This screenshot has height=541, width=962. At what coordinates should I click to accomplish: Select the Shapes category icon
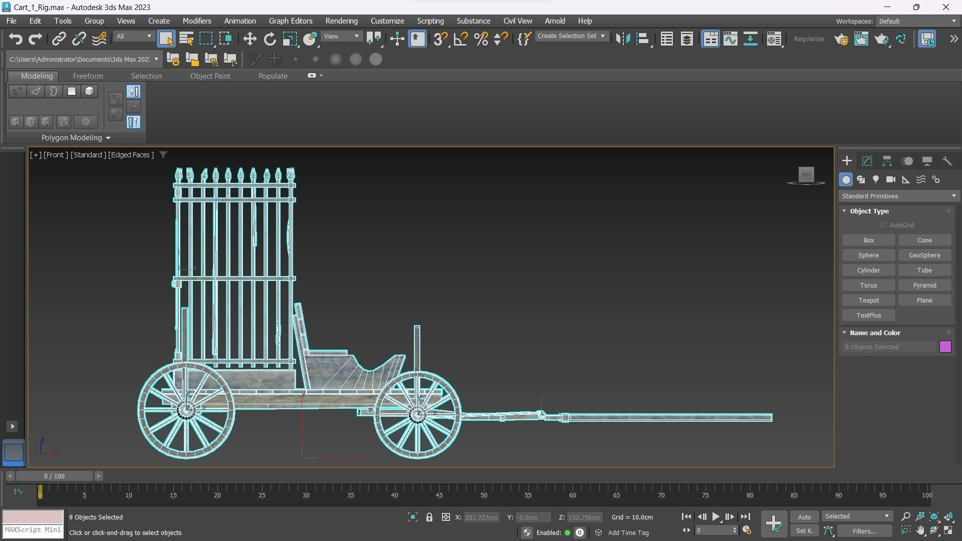coord(861,179)
